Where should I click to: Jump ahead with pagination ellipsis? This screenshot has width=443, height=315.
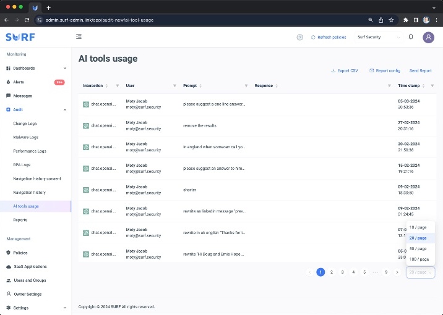click(375, 272)
